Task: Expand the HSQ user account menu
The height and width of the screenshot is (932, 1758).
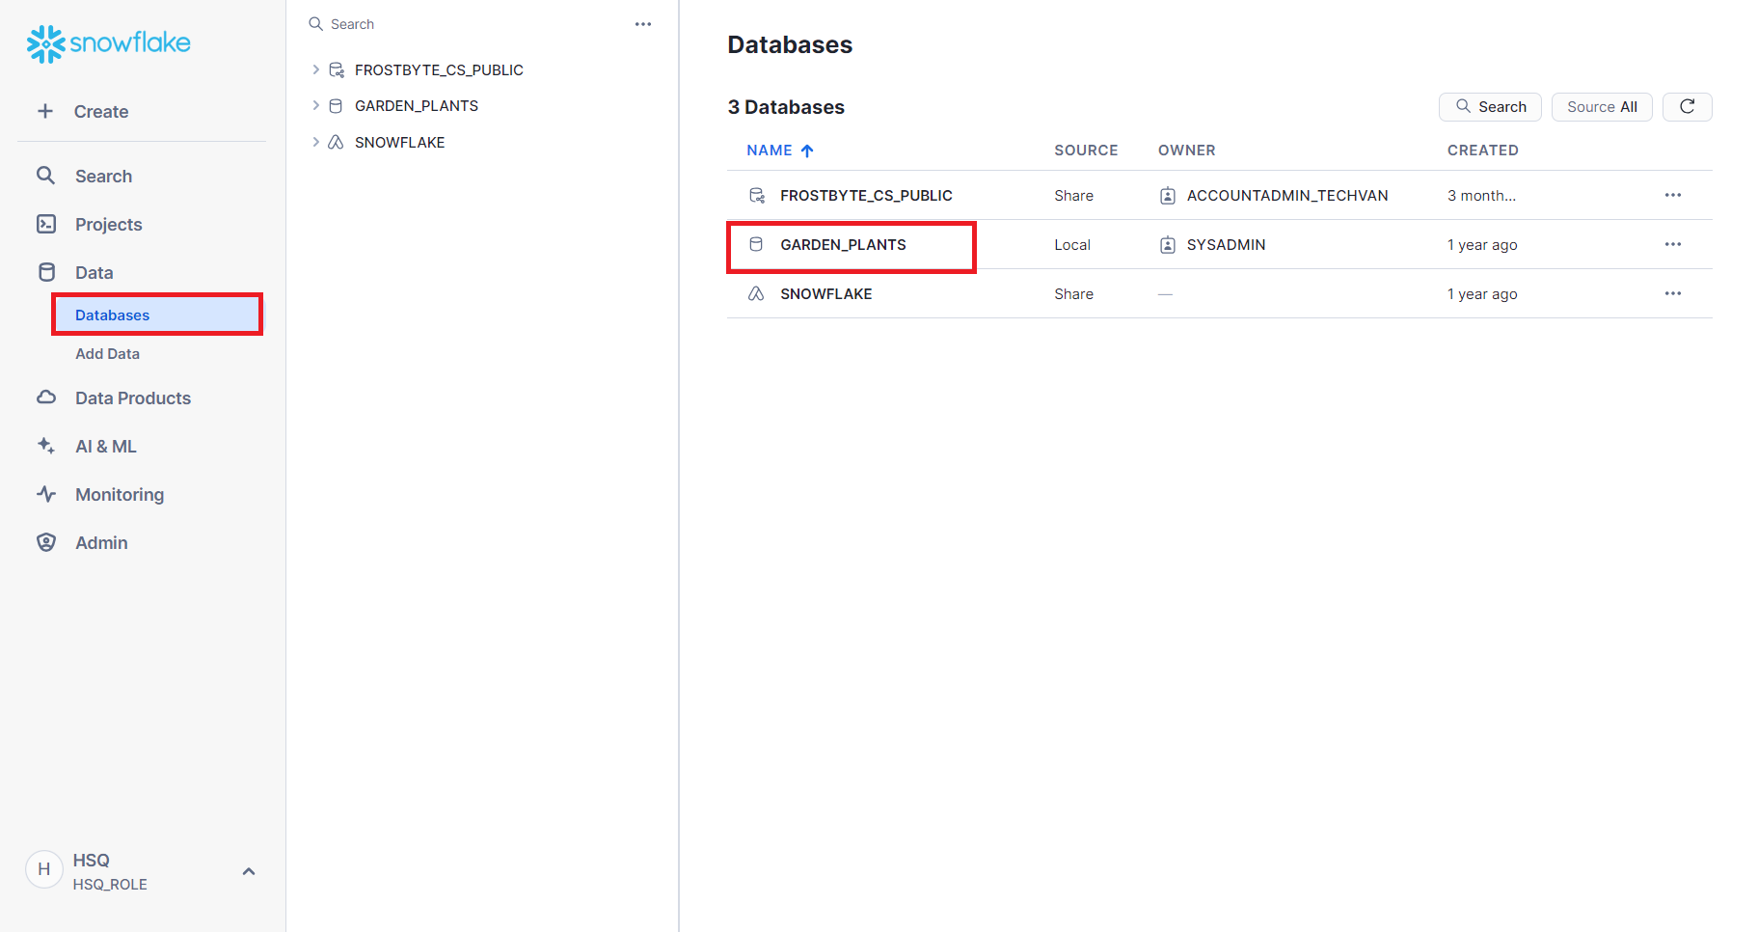Action: pyautogui.click(x=248, y=871)
